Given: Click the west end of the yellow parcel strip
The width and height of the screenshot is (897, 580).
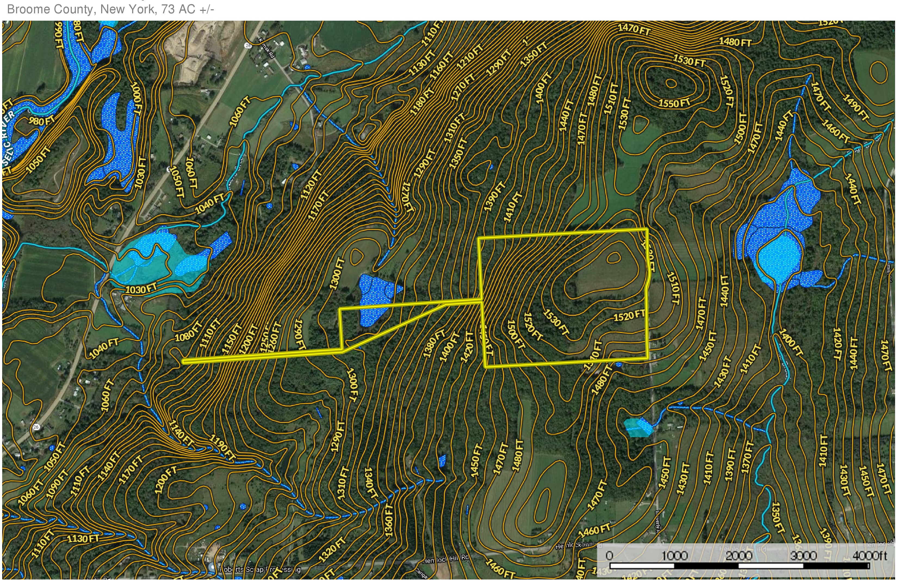Looking at the screenshot, I should tap(184, 361).
